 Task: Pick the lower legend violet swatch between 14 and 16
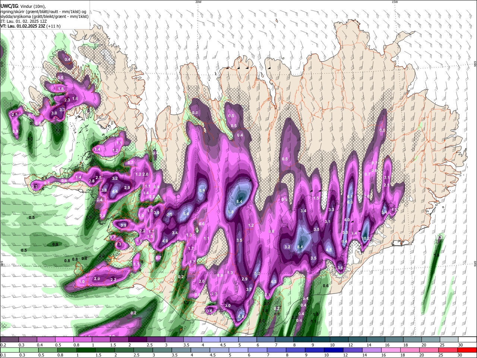pos(372,350)
